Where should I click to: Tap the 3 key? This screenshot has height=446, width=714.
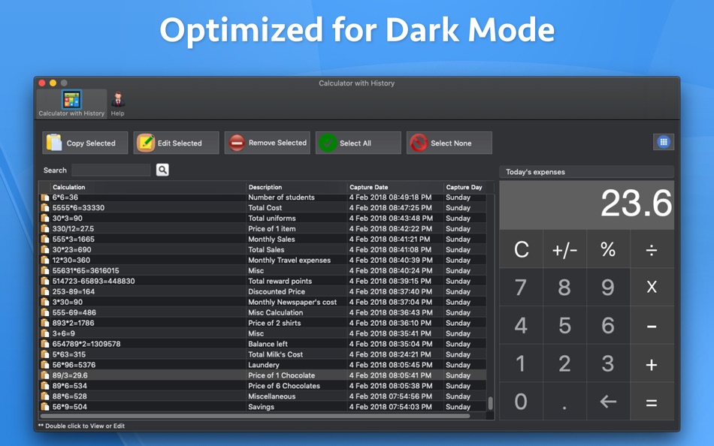(x=608, y=363)
